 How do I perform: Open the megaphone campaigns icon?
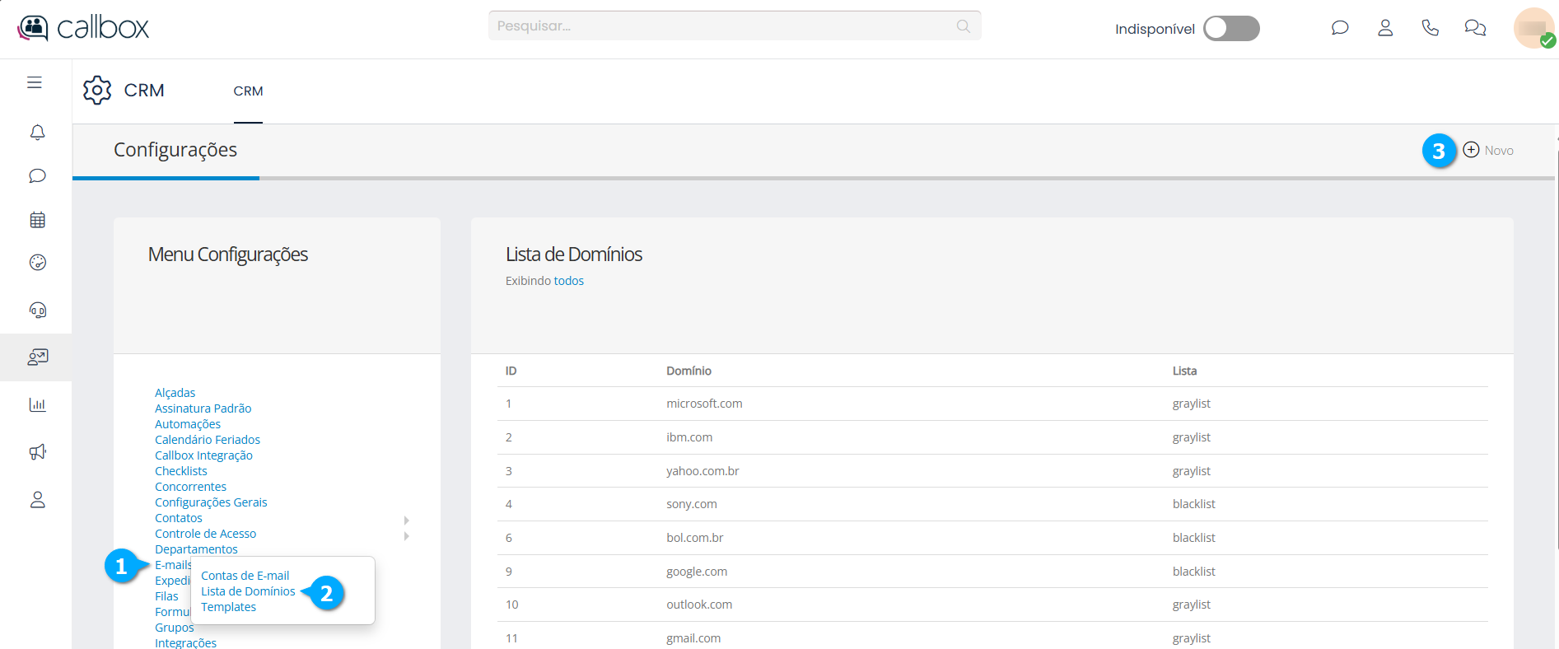pos(37,452)
